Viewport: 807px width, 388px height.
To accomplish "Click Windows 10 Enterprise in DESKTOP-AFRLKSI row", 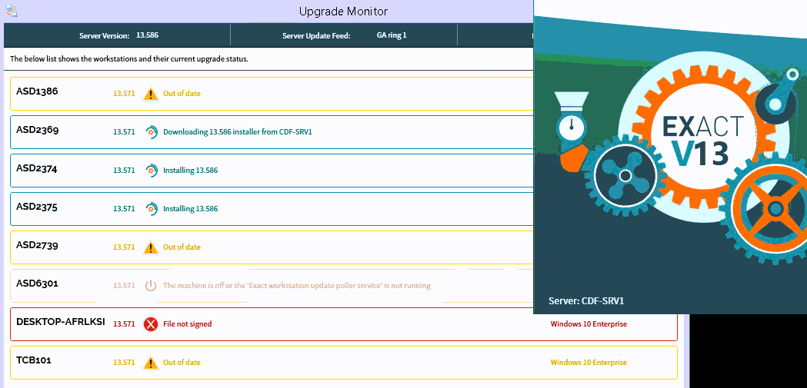I will [x=589, y=324].
